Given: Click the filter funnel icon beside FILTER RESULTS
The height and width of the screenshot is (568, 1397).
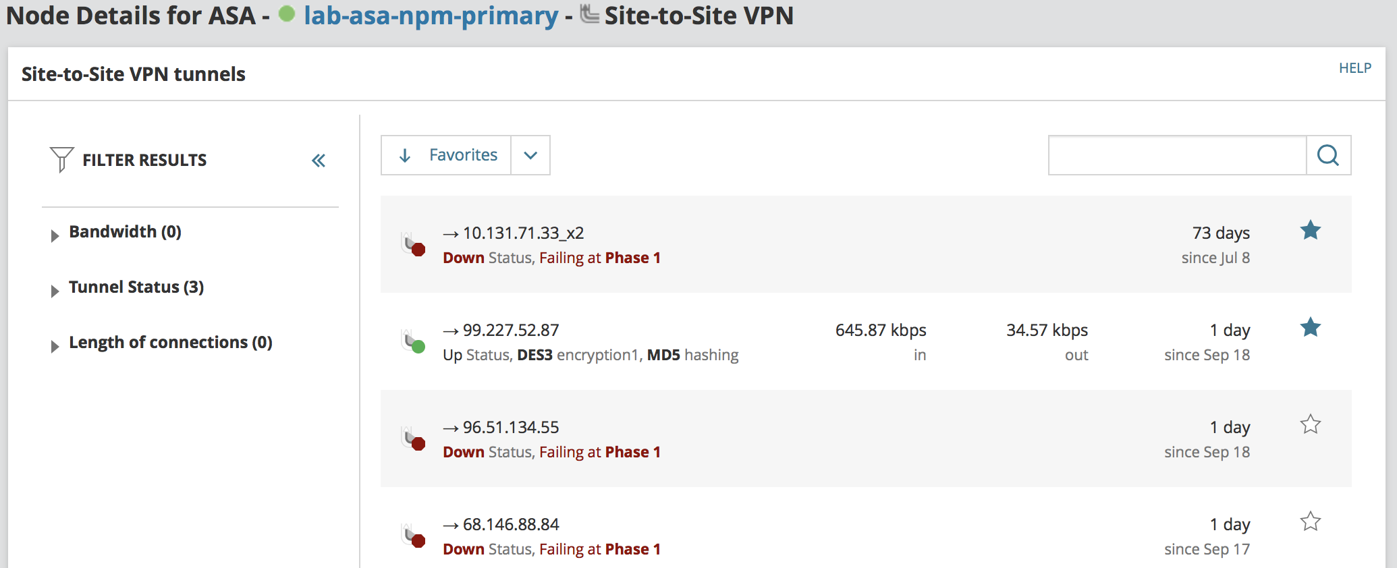Looking at the screenshot, I should pos(61,160).
